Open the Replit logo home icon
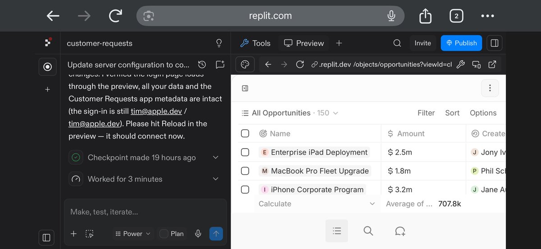The height and width of the screenshot is (249, 541). [47, 42]
